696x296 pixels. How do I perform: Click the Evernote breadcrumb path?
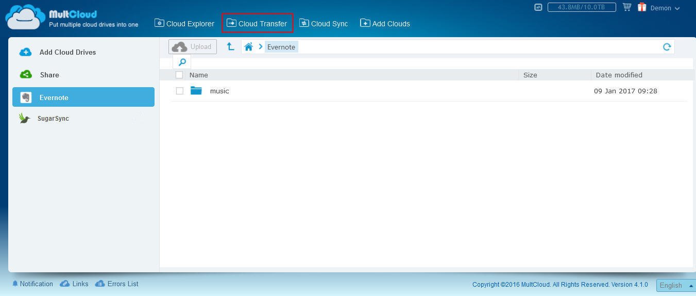point(281,47)
